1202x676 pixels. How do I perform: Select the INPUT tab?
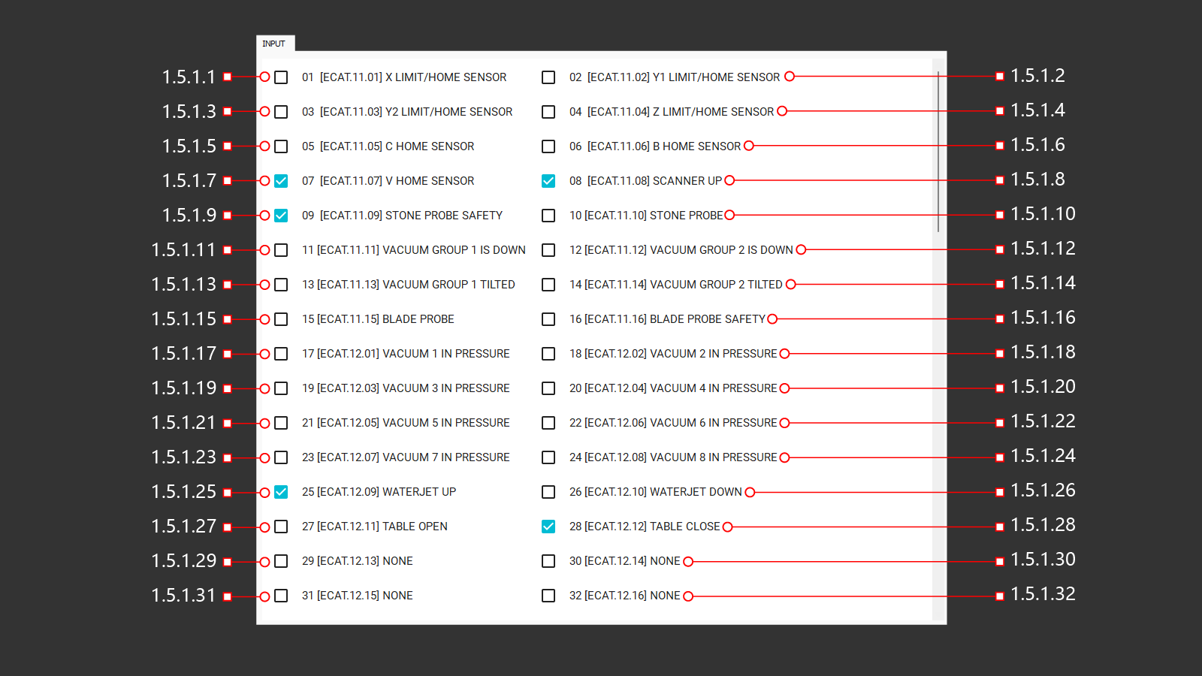tap(274, 44)
